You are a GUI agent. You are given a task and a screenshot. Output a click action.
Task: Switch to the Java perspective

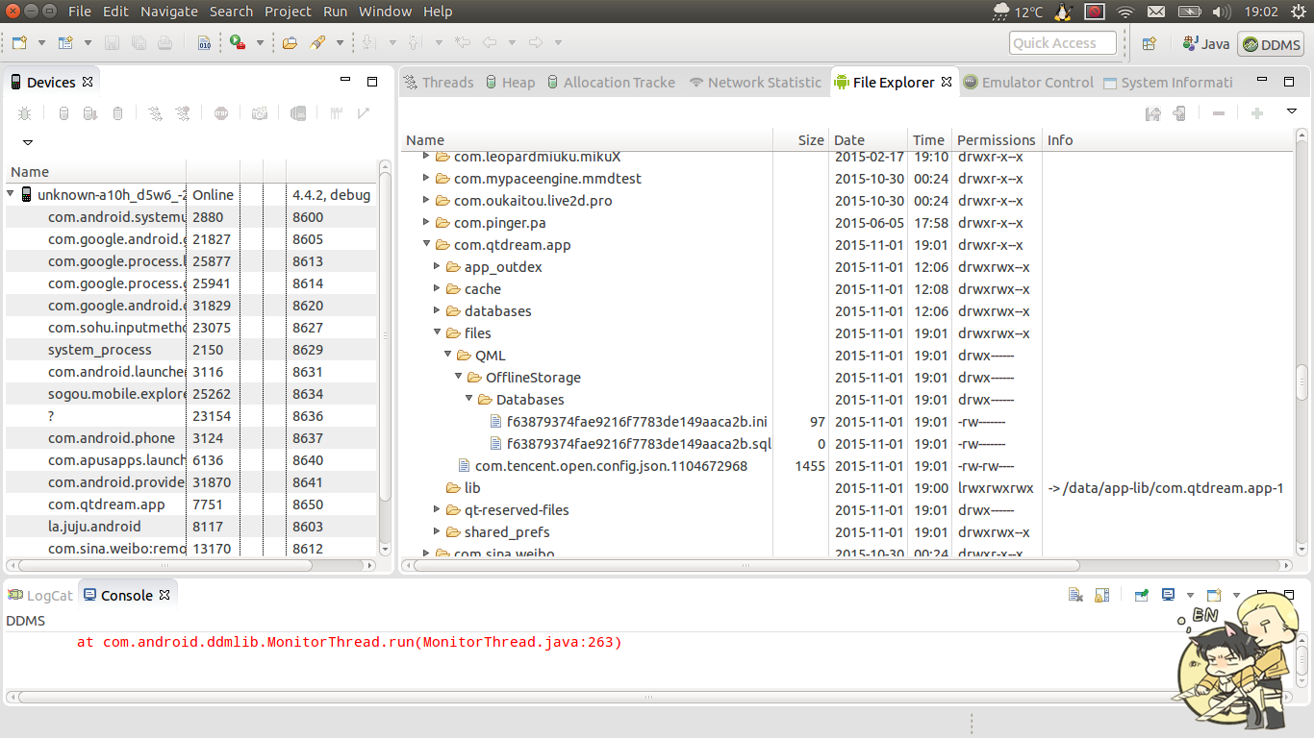click(x=1206, y=43)
